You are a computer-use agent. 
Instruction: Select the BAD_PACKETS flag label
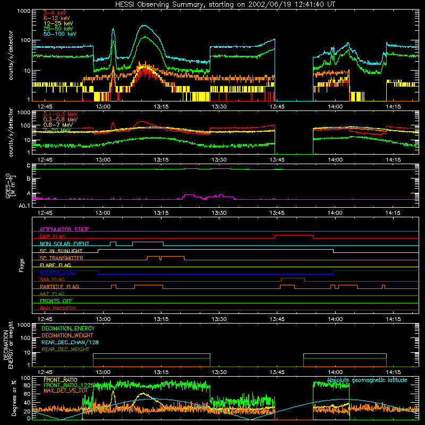58,308
